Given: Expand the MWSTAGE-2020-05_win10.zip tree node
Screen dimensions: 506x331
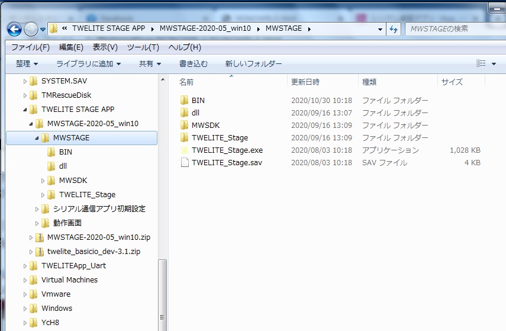Looking at the screenshot, I should coord(31,237).
